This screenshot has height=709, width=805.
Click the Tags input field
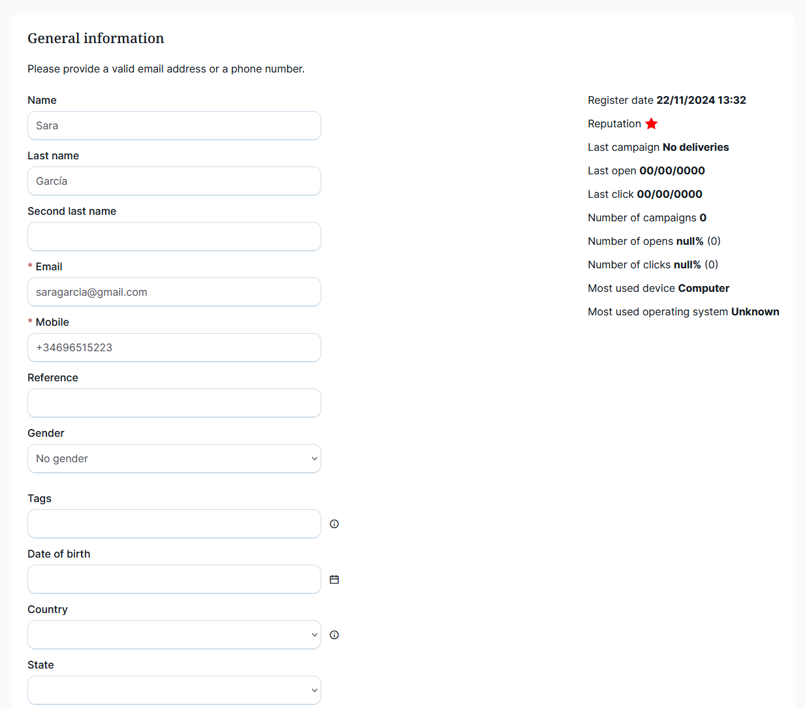pos(174,524)
